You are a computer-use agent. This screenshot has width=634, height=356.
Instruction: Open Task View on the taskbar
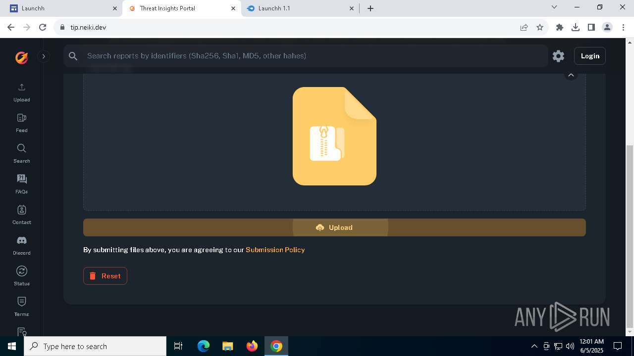[x=178, y=346]
